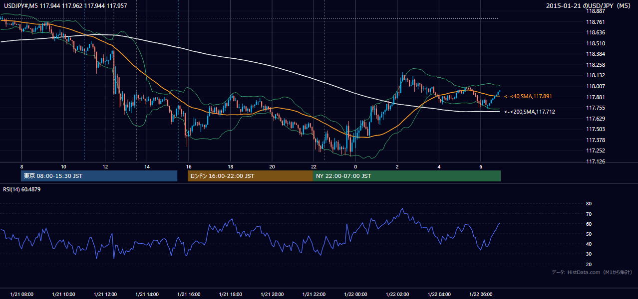
Task: Click the 1/21 08:00 time axis label
Action: [22, 295]
